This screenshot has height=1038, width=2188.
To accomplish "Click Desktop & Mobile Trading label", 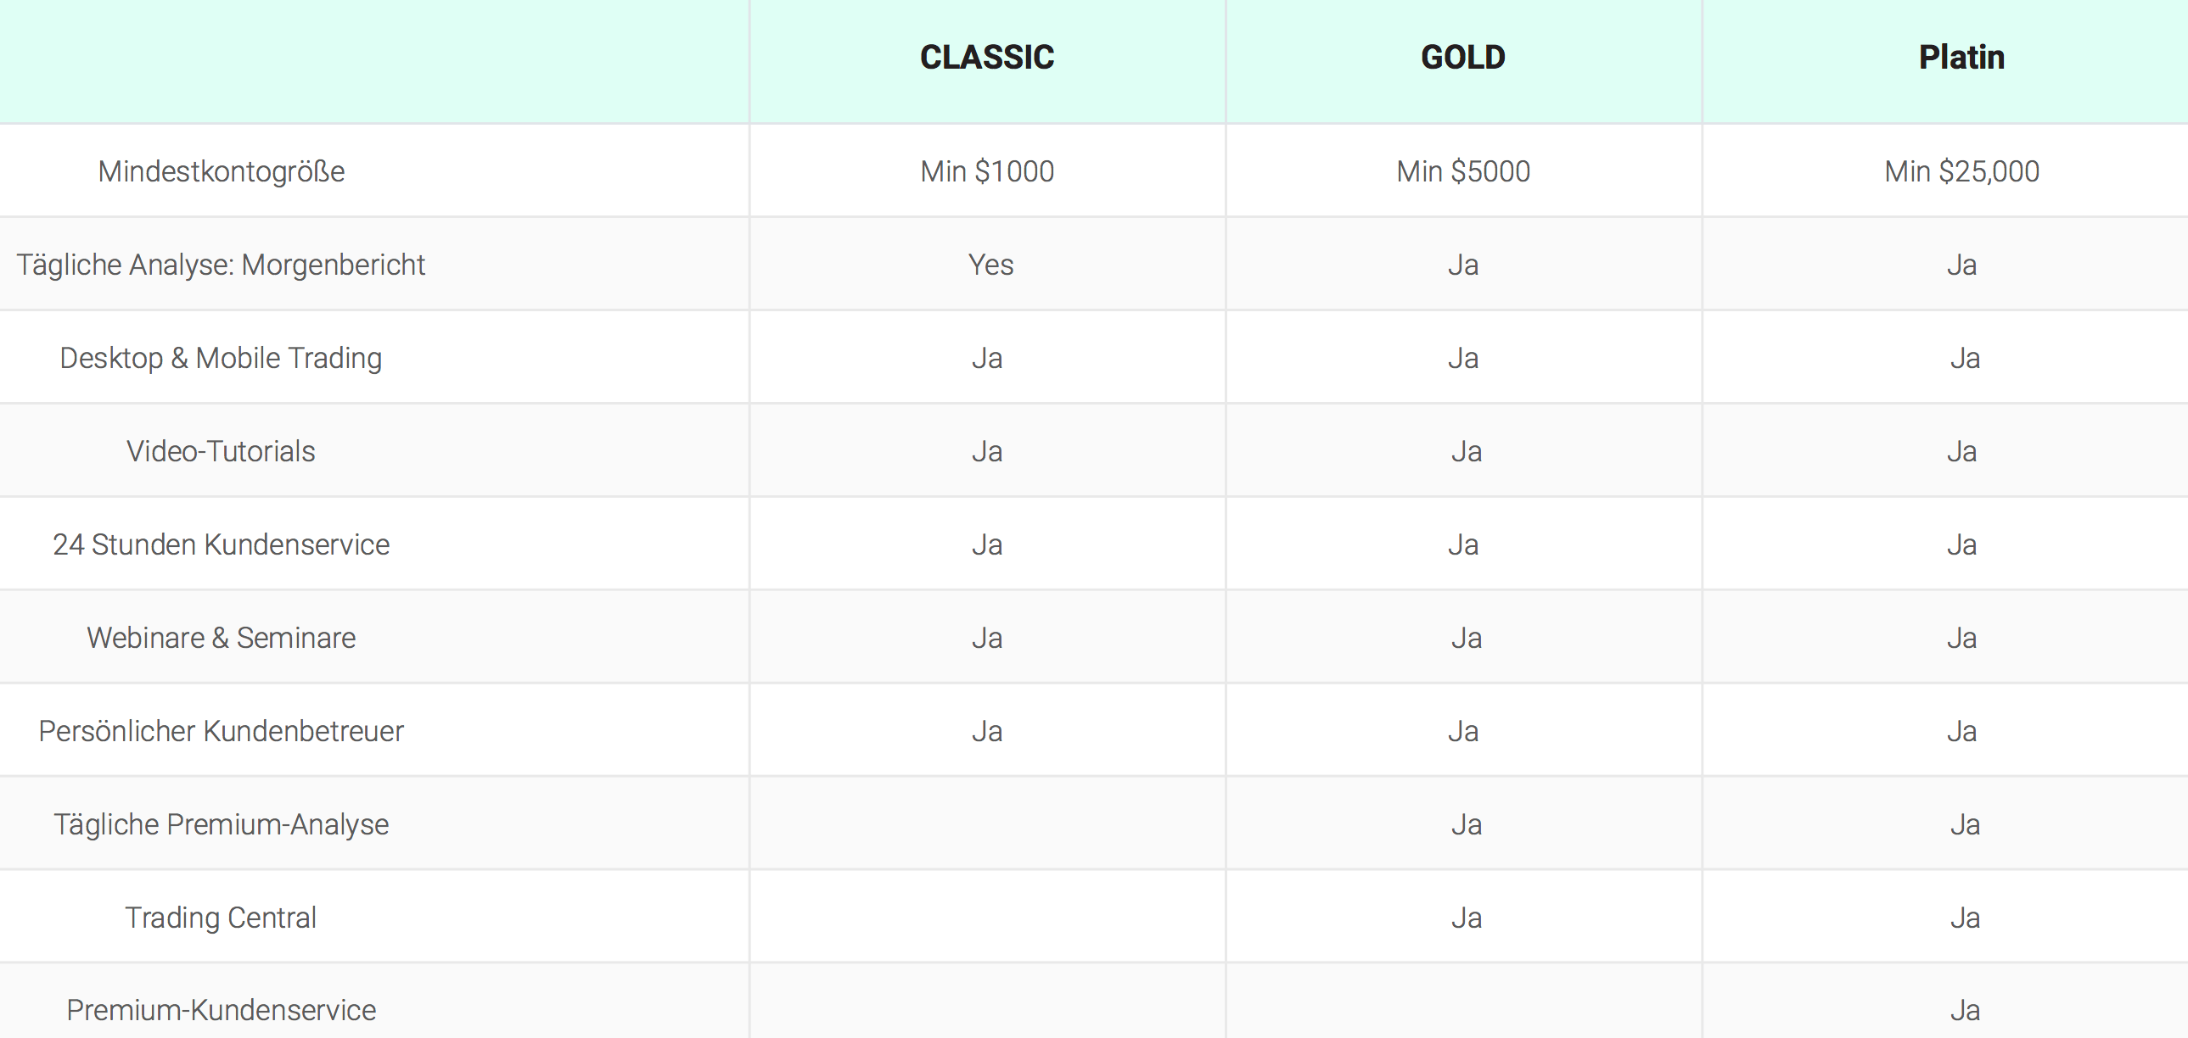I will click(x=221, y=358).
